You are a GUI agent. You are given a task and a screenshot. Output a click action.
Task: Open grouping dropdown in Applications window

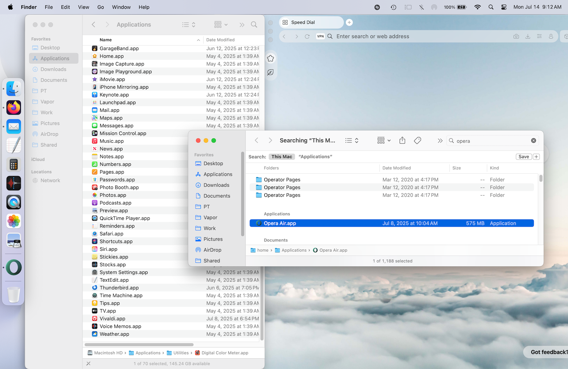click(221, 25)
